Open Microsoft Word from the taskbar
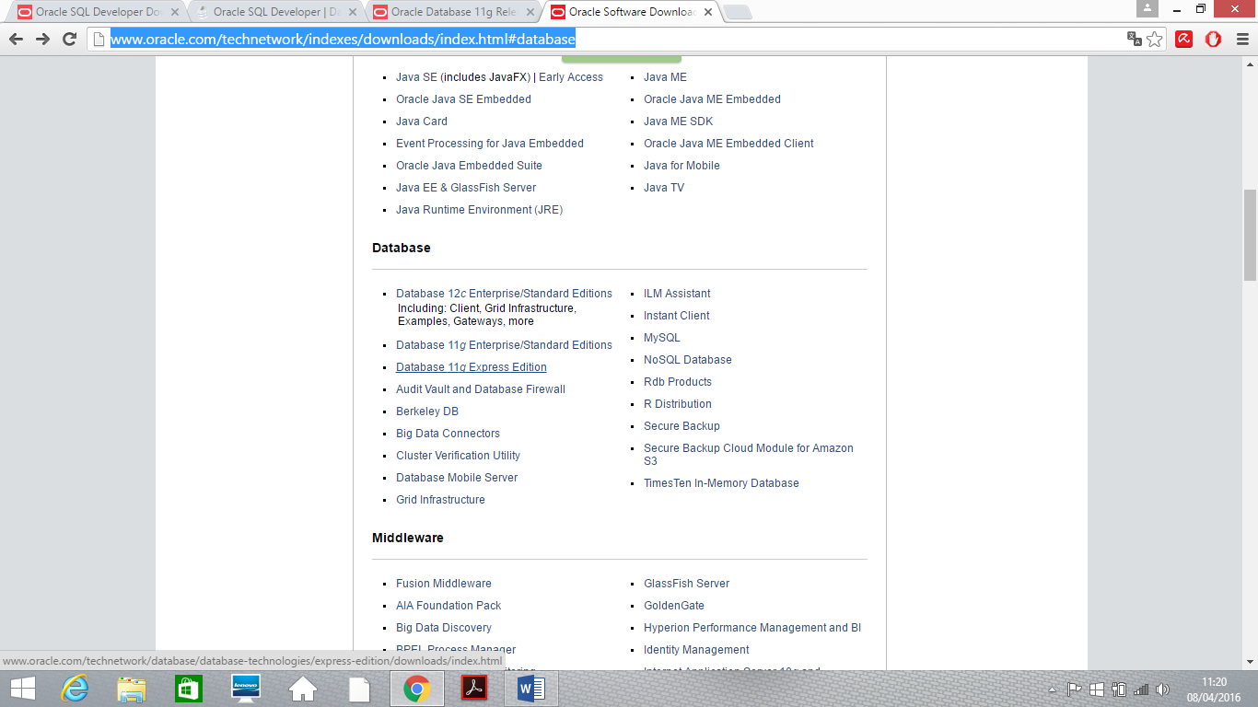This screenshot has height=707, width=1258. 531,689
